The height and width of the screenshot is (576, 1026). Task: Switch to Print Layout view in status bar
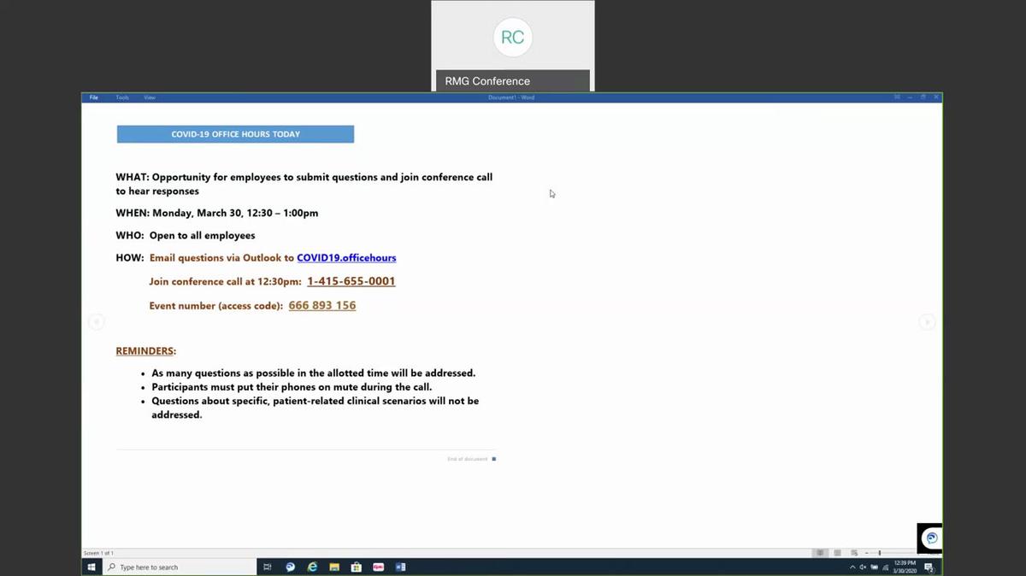838,553
